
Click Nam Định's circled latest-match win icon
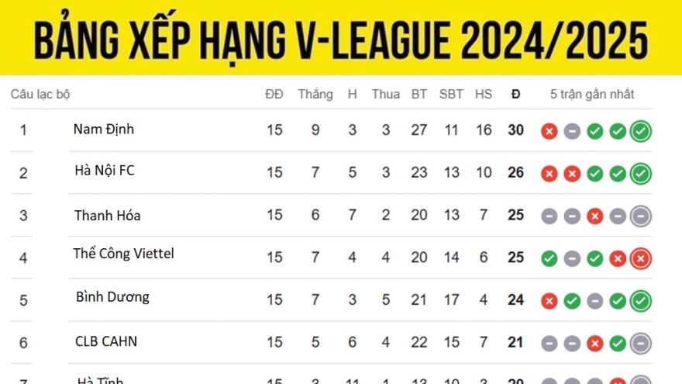coord(640,131)
